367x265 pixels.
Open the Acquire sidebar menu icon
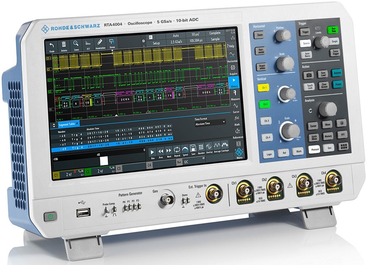[233, 70]
